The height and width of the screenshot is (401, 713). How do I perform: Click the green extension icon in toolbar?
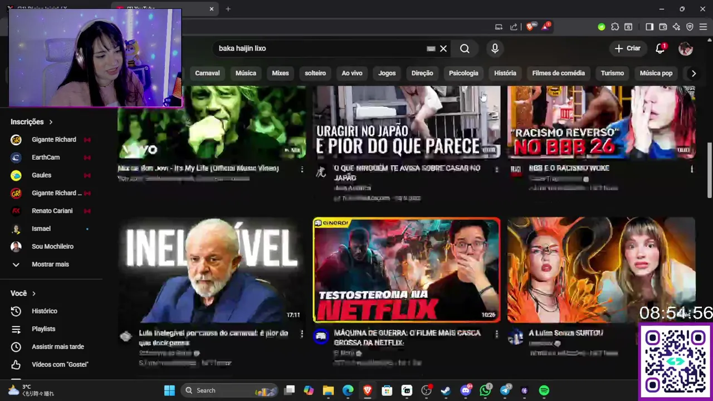click(601, 27)
